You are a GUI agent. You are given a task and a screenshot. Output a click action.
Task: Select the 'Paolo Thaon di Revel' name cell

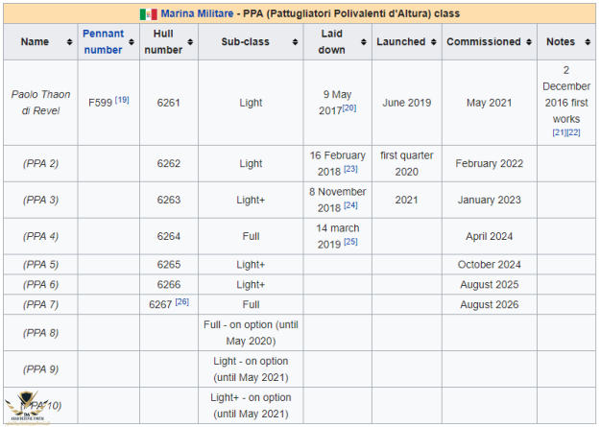click(x=40, y=103)
